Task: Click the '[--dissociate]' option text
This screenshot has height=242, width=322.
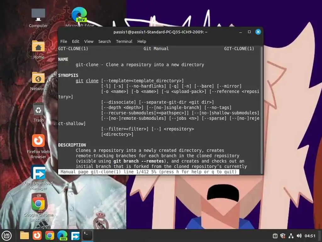Action: click(119, 102)
